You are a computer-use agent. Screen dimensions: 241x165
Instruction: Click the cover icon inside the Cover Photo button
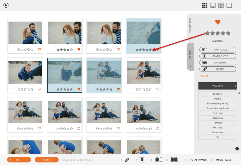(x=205, y=56)
